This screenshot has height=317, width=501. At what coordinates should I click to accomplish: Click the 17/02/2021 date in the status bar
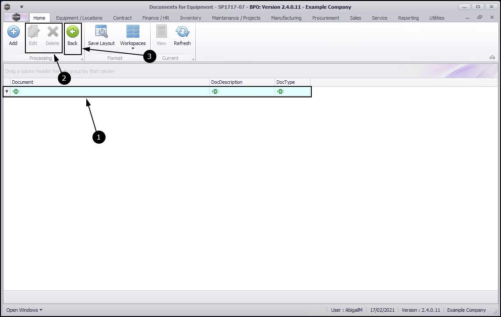(382, 310)
